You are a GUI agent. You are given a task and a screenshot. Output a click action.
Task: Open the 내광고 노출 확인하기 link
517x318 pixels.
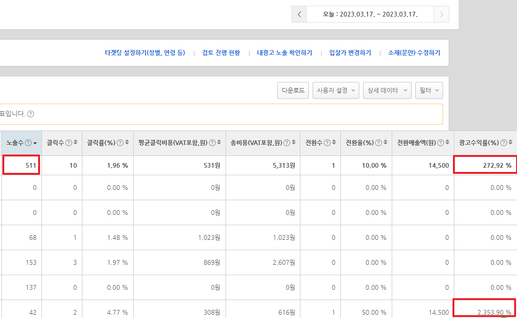tap(284, 53)
